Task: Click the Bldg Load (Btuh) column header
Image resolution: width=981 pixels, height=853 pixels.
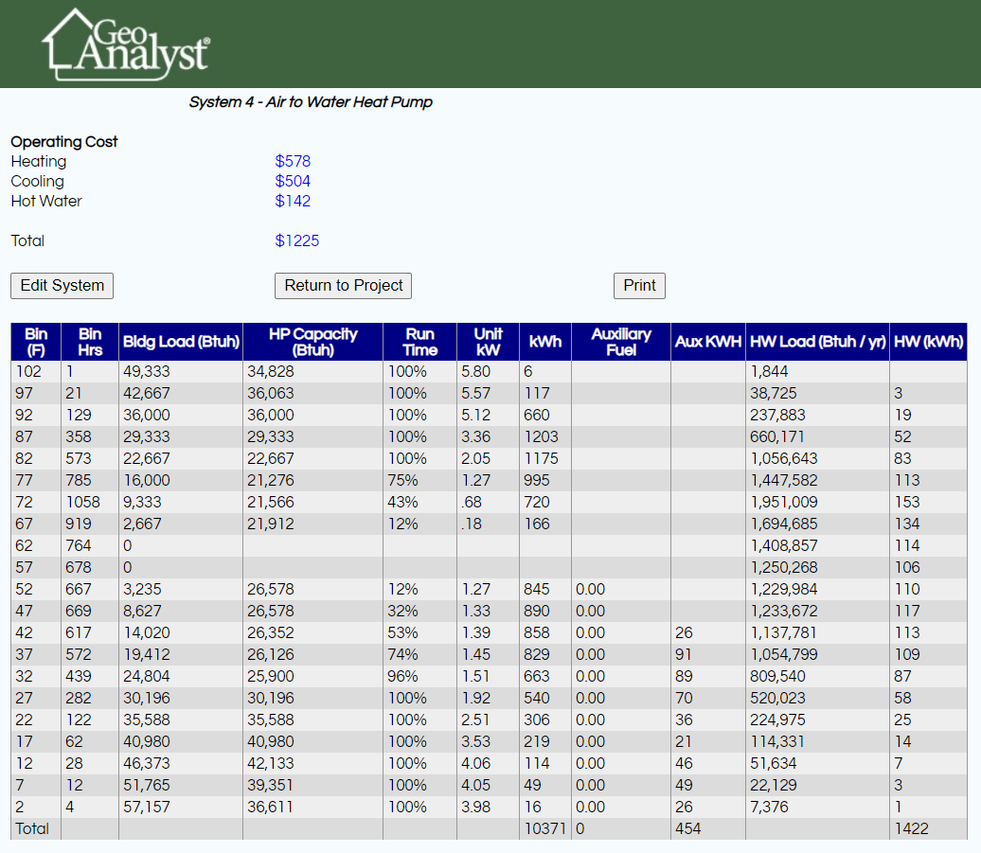Action: tap(181, 342)
